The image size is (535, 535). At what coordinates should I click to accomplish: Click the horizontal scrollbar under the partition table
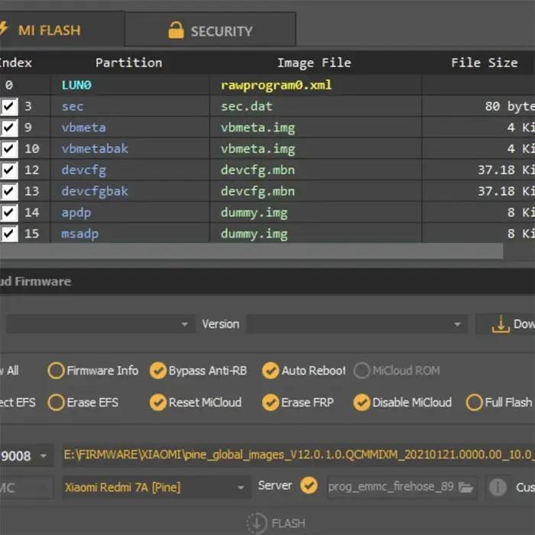coord(251,251)
